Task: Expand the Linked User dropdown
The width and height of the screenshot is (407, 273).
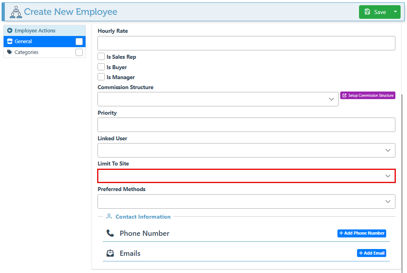Action: [246, 150]
